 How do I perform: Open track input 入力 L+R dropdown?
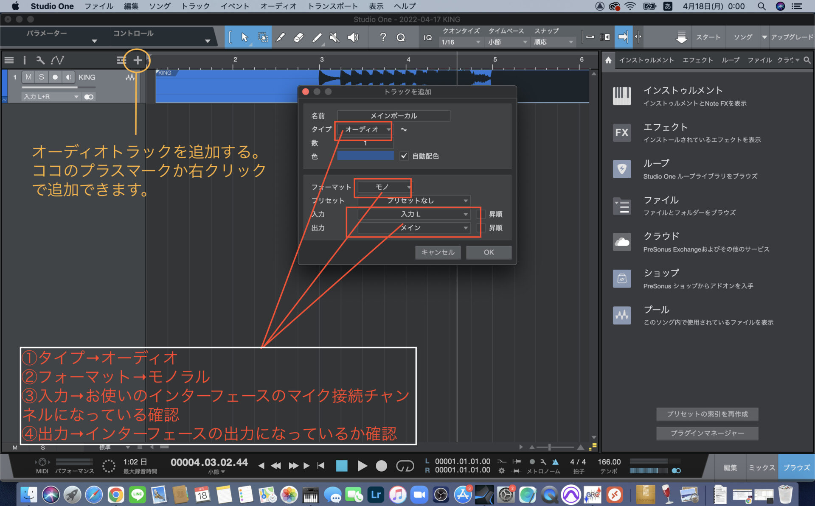51,97
